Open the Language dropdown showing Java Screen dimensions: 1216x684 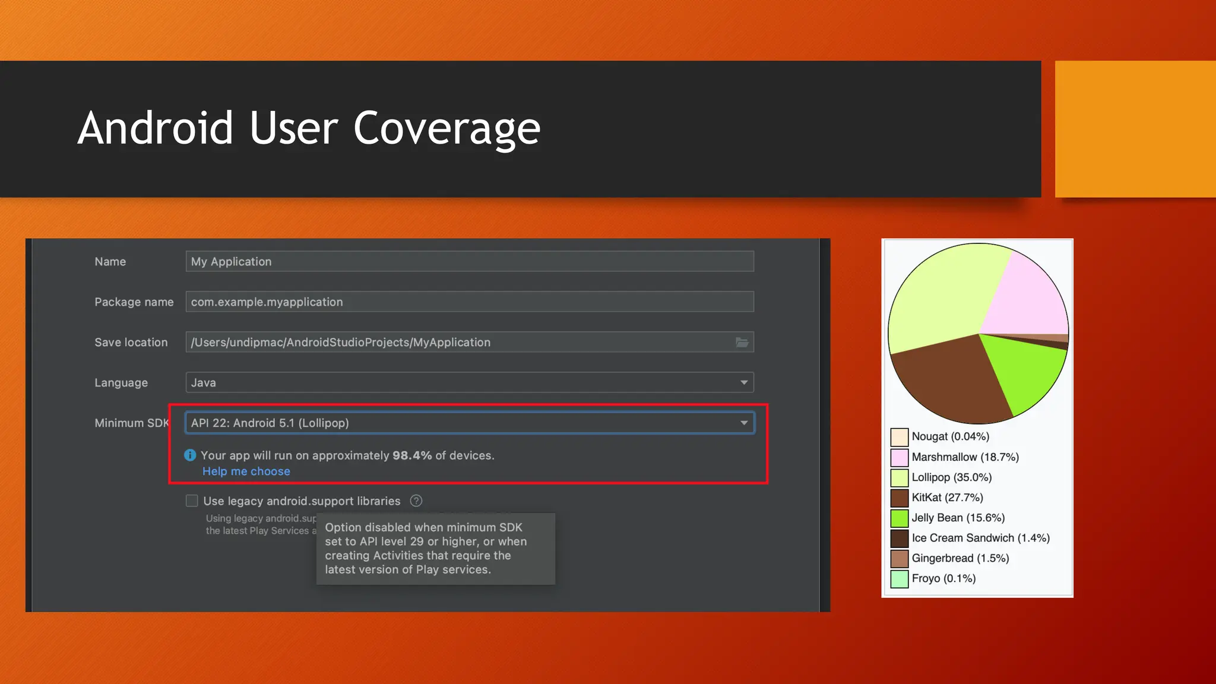click(470, 382)
